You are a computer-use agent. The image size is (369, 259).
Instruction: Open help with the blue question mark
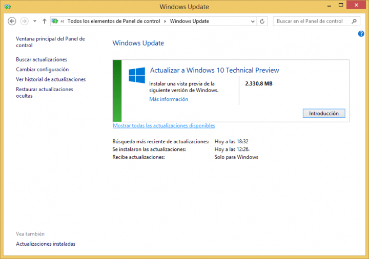click(361, 34)
